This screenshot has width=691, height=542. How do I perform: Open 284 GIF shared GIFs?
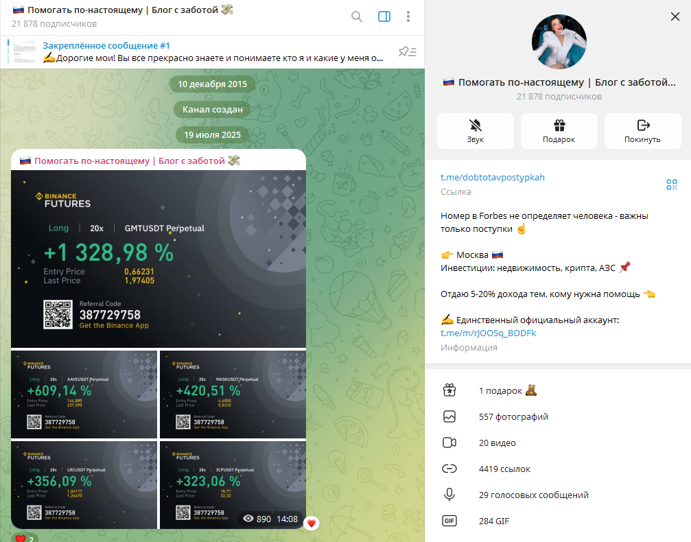(558, 521)
